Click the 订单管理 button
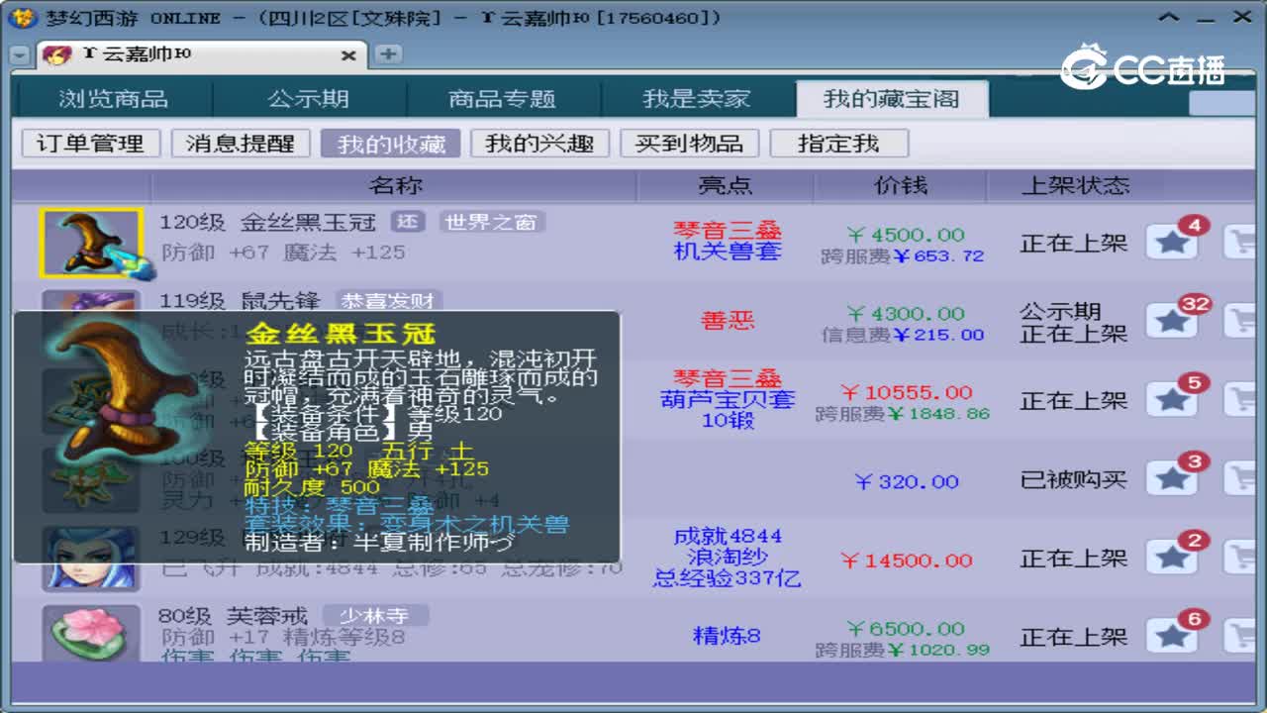Screen dimensions: 1267x713 (x=90, y=144)
